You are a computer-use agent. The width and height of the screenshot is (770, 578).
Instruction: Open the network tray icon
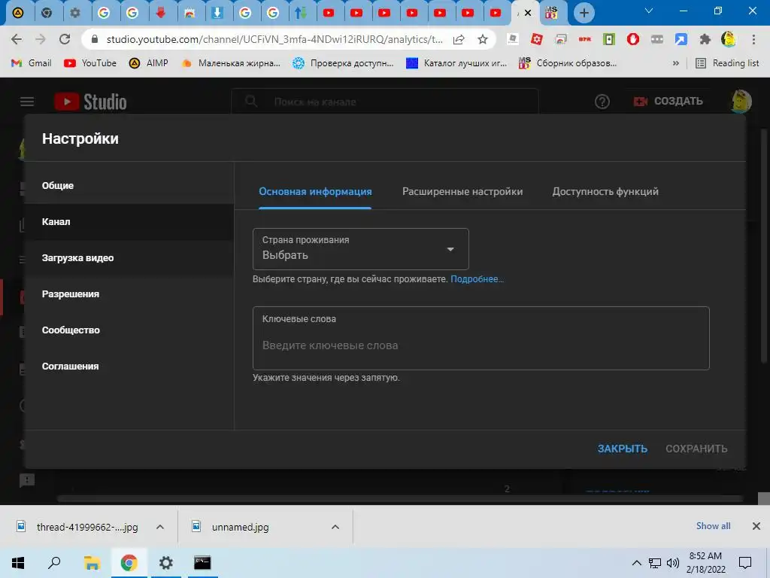(655, 563)
